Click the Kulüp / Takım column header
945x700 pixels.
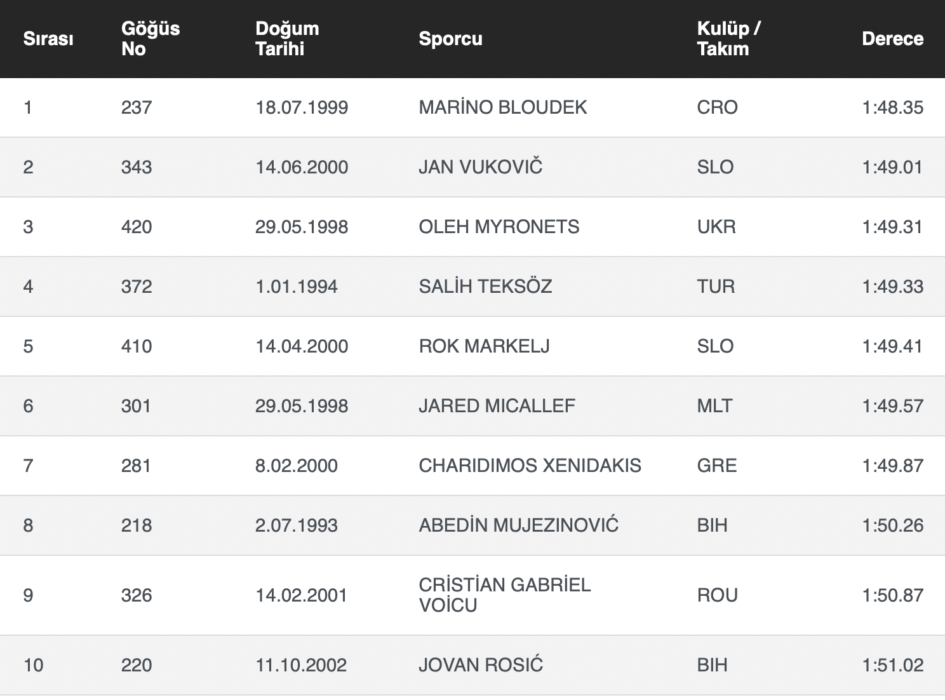tap(728, 39)
